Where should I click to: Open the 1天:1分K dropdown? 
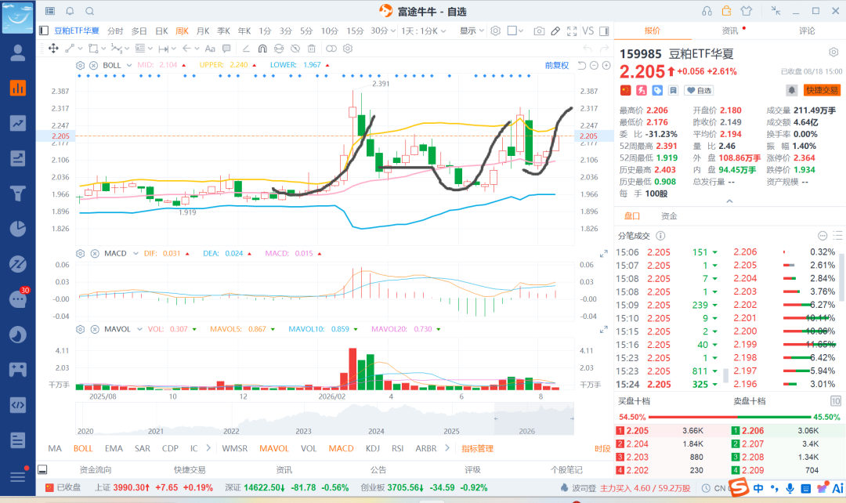tap(424, 31)
